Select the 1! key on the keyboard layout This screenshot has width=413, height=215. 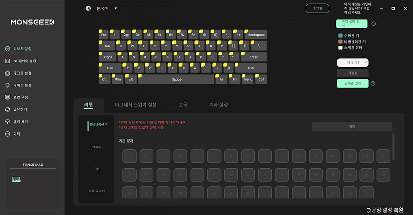(115, 35)
